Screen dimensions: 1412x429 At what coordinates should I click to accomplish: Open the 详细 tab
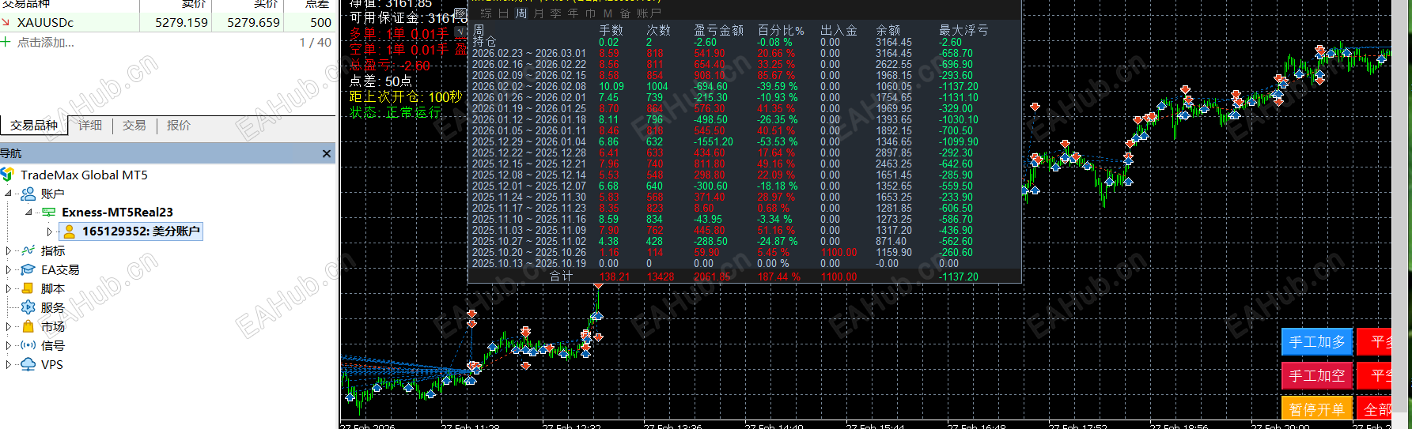click(x=90, y=126)
